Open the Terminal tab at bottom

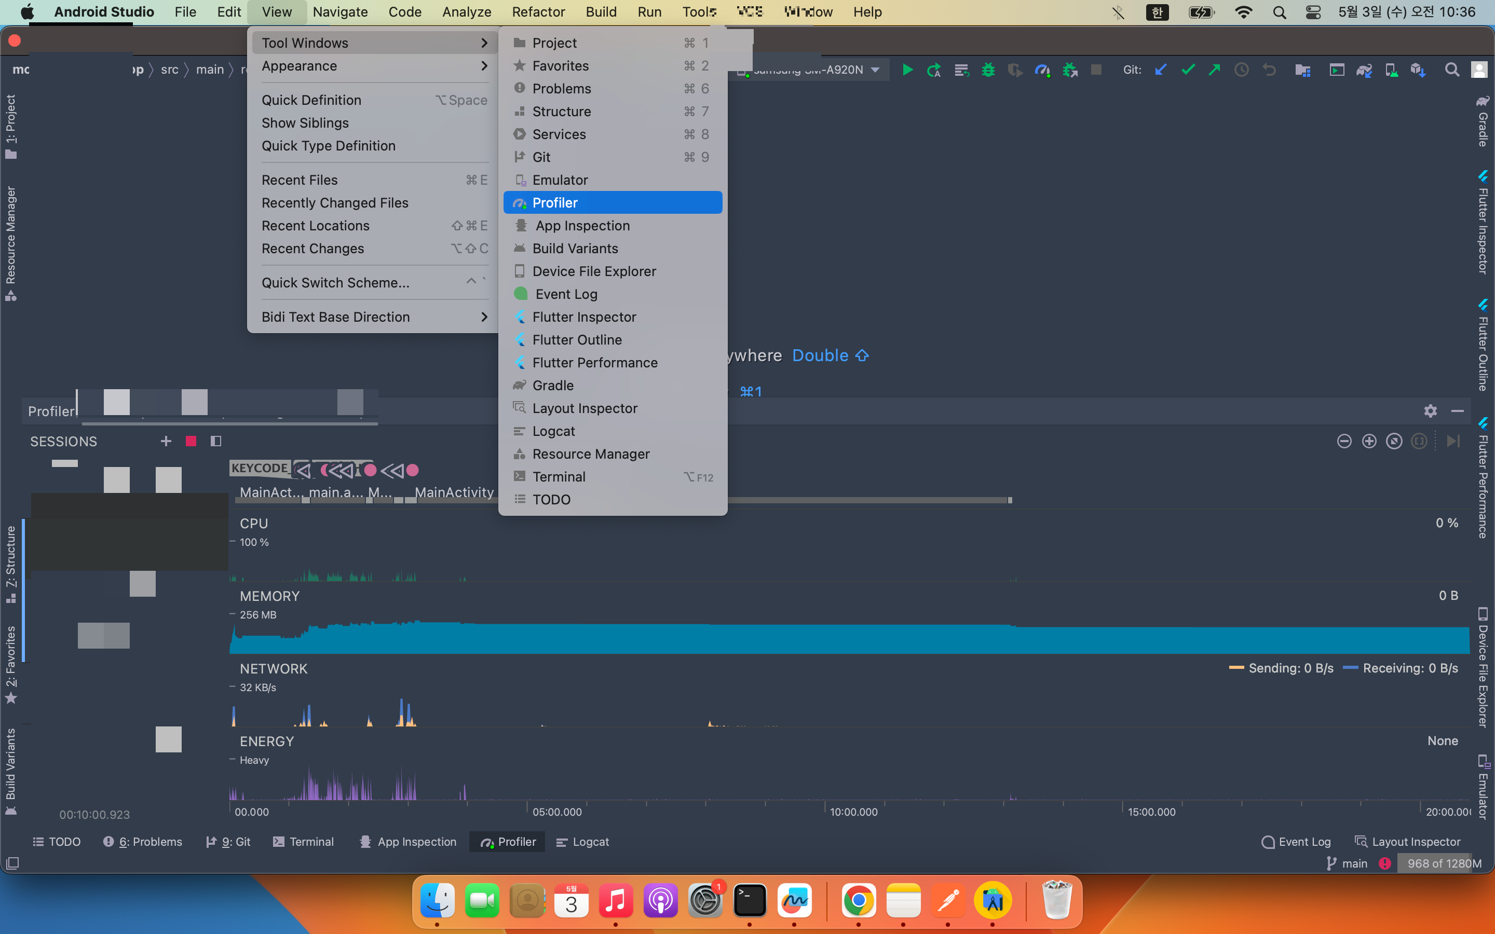303,841
